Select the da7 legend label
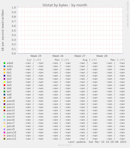The height and width of the screenshot is (148, 130). pyautogui.click(x=9, y=91)
